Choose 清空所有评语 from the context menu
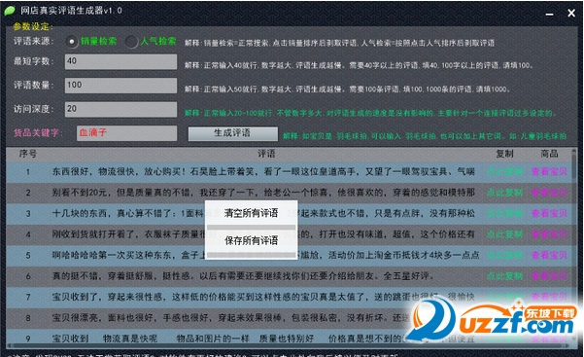The width and height of the screenshot is (584, 357). pos(251,213)
